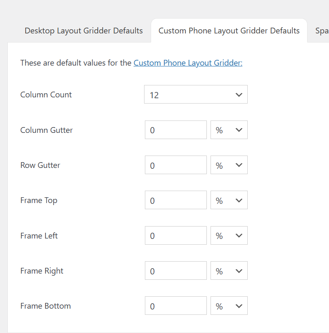Click the Row Gutter label
This screenshot has width=329, height=333.
[40, 165]
